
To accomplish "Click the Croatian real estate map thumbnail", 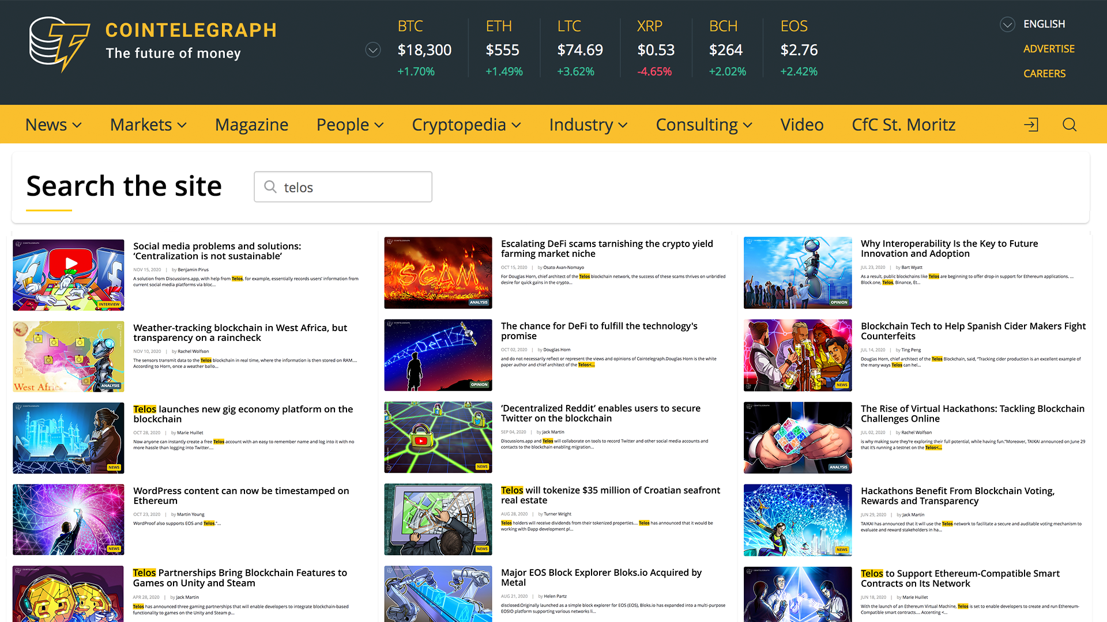I will [x=438, y=519].
